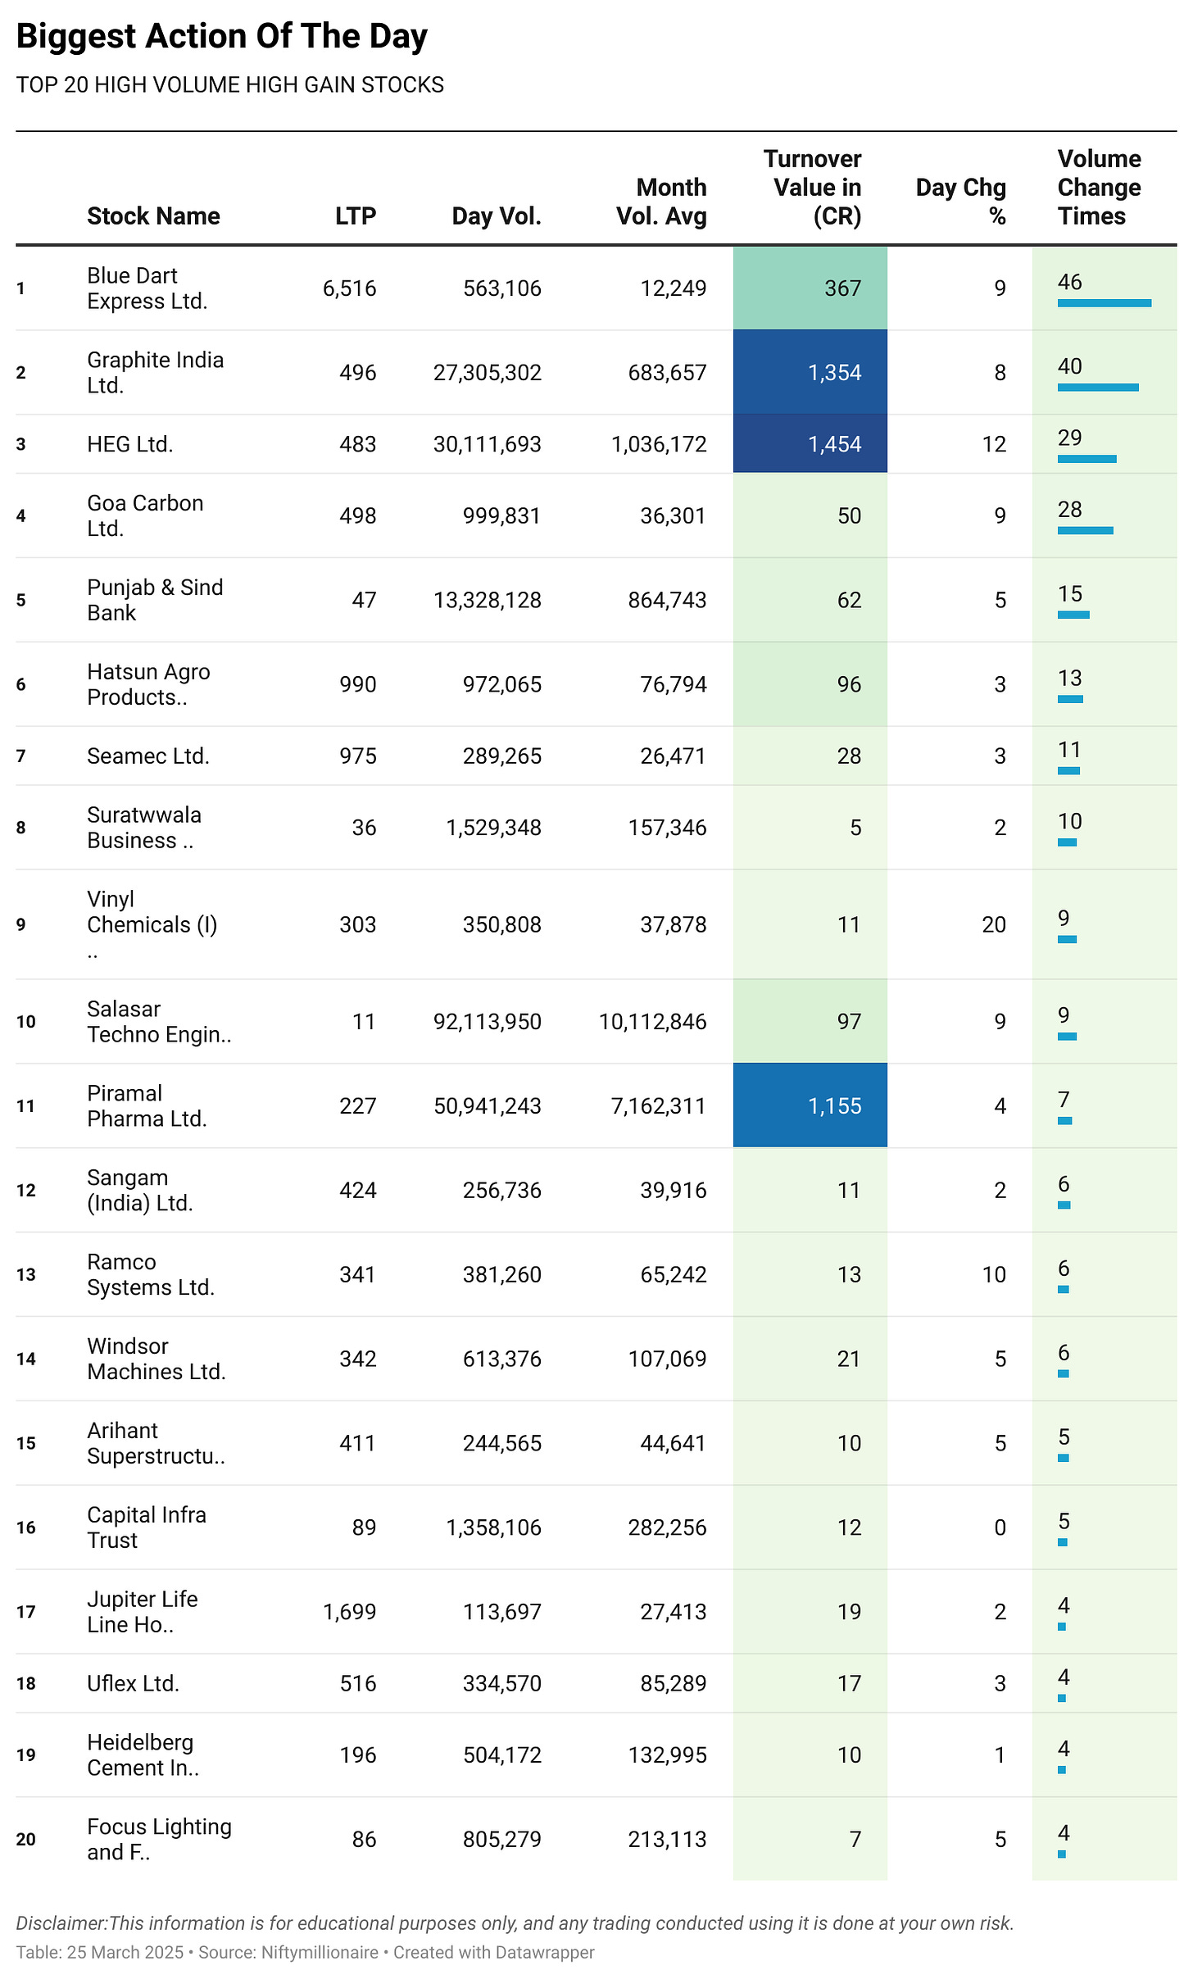1193x1979 pixels.
Task: Select the 'Capital Infra Trust' stock name
Action: coord(147,1528)
